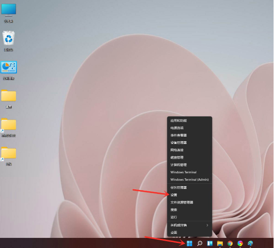Click the Windows Start button on taskbar

pos(189,243)
